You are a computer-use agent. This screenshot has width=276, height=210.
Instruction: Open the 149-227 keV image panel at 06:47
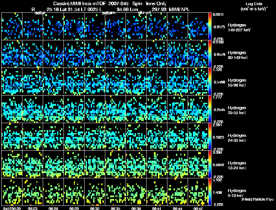tap(198, 26)
